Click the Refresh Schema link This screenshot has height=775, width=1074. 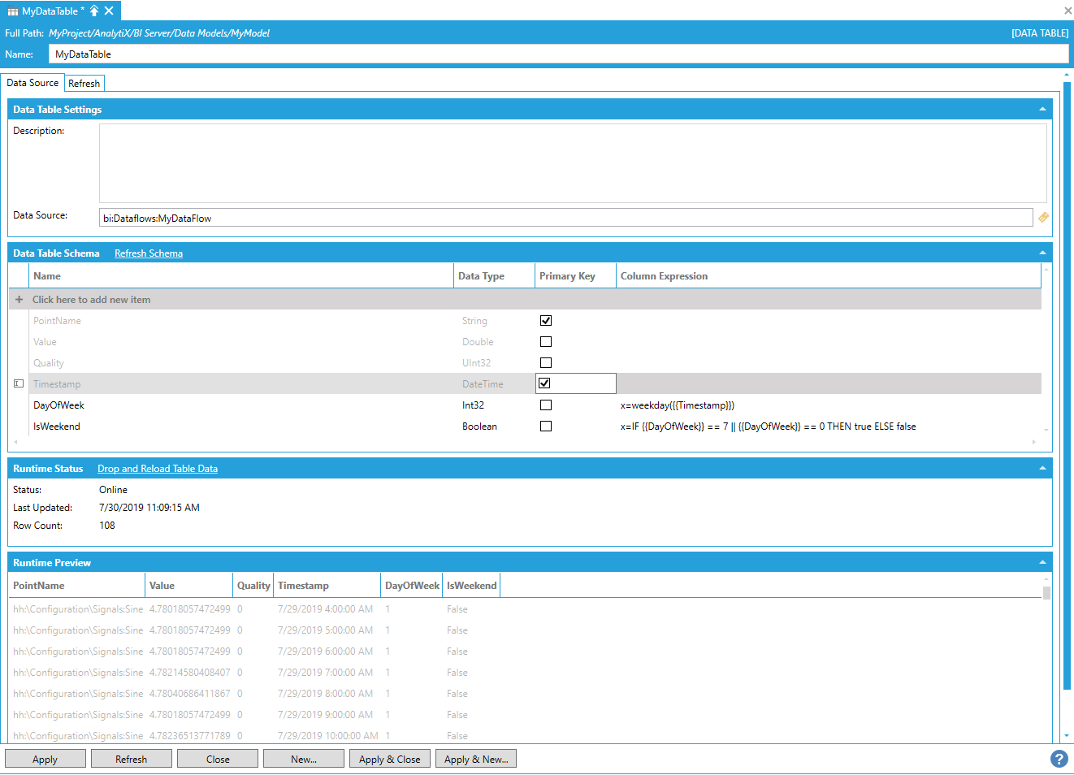[148, 253]
